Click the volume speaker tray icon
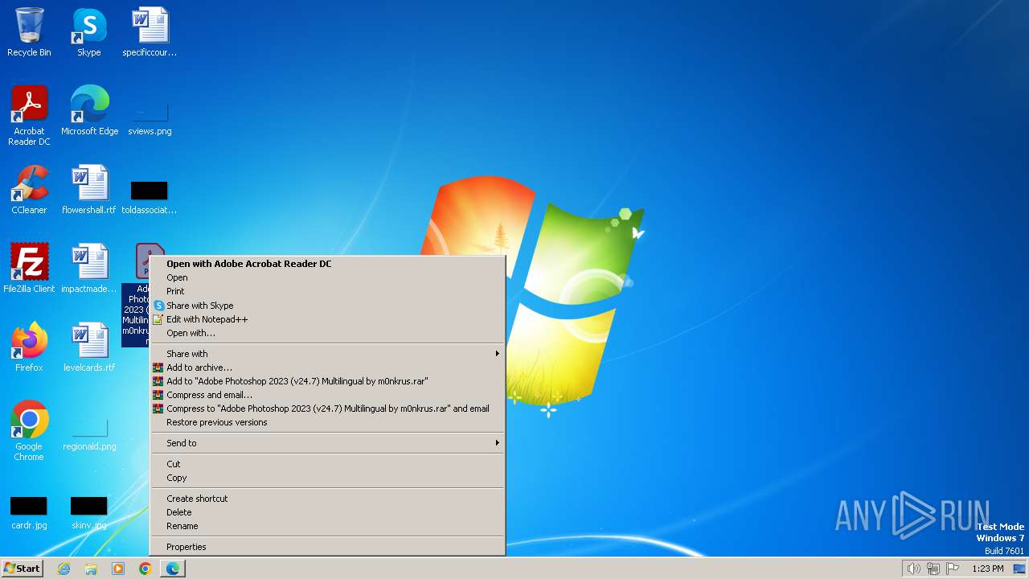Image resolution: width=1029 pixels, height=579 pixels. tap(913, 569)
